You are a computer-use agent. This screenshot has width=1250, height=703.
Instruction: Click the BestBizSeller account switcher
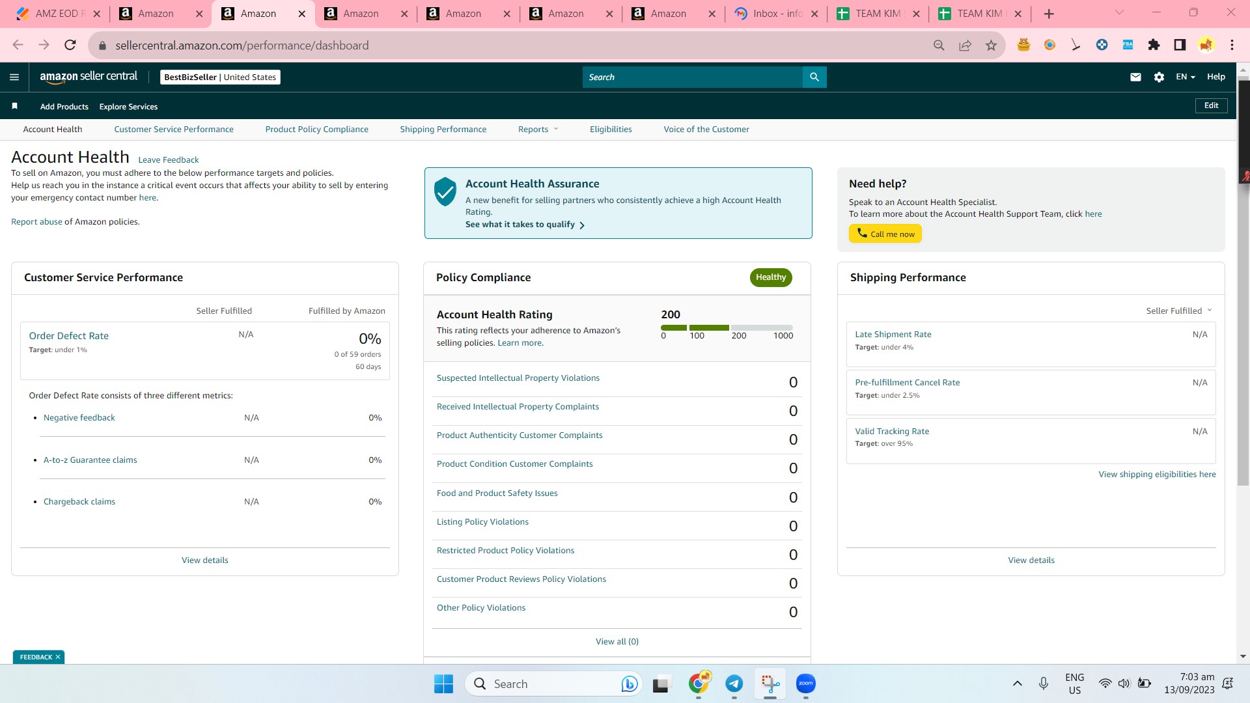220,77
